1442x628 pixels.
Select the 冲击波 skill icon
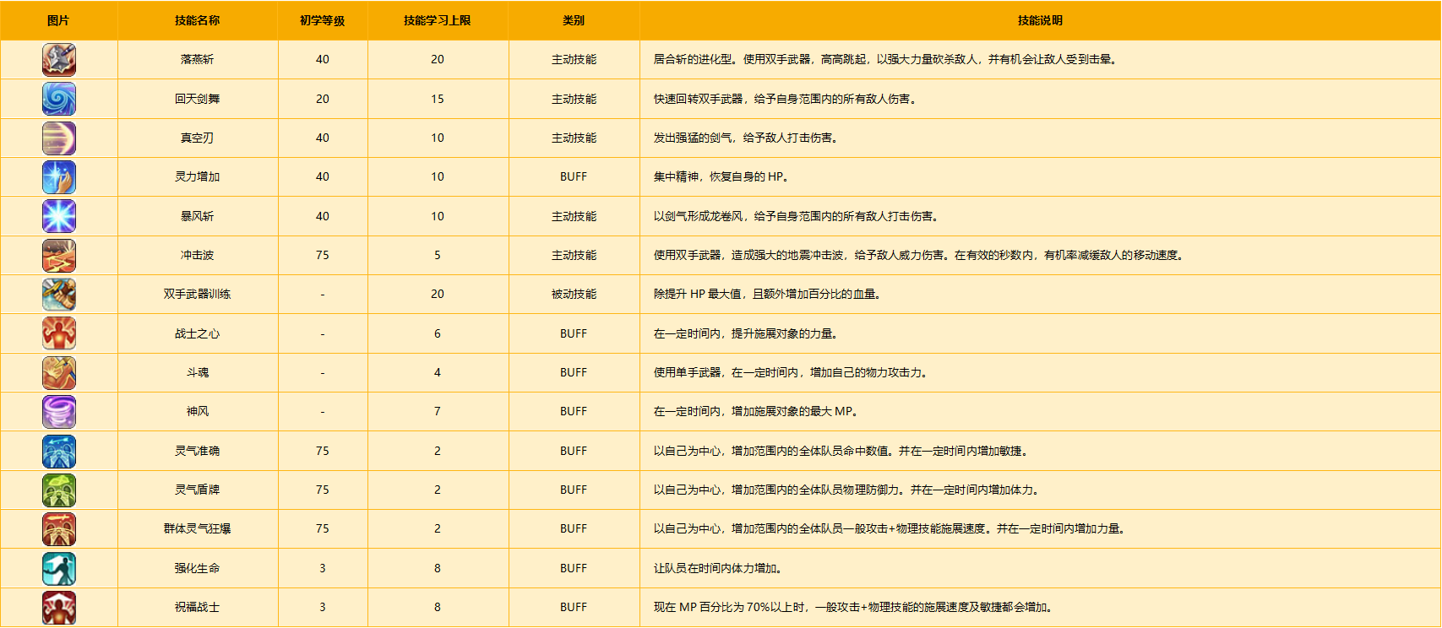pyautogui.click(x=59, y=256)
